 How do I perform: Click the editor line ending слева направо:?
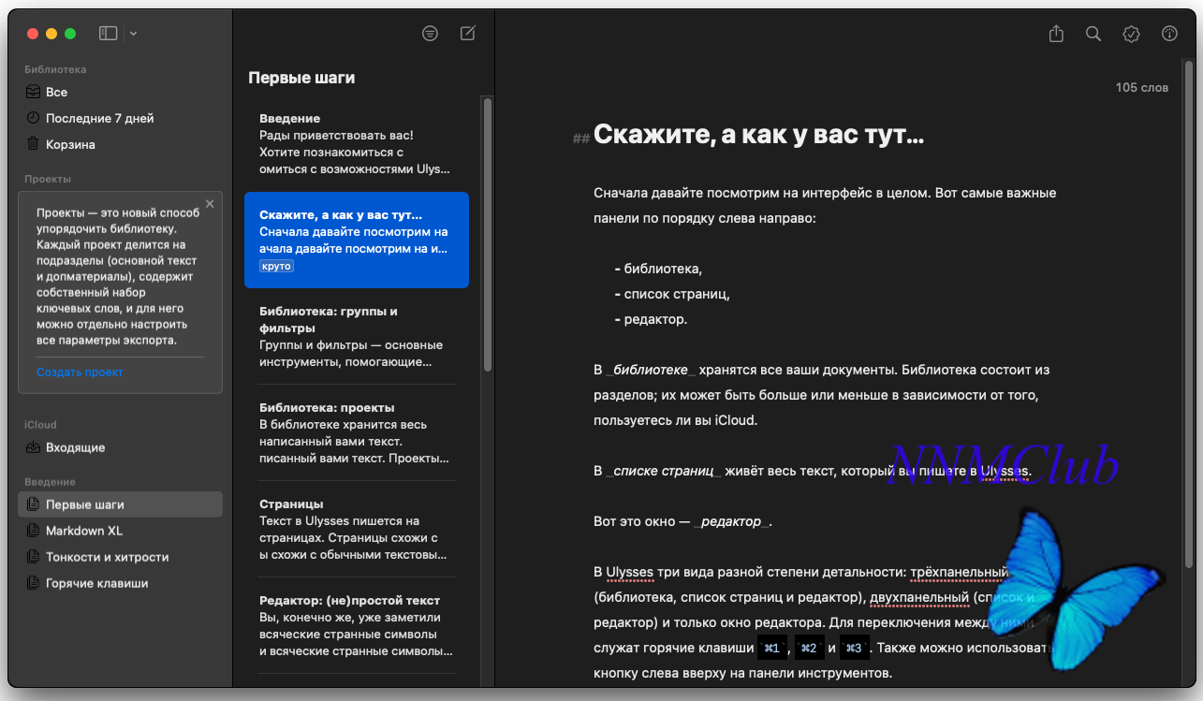click(705, 218)
